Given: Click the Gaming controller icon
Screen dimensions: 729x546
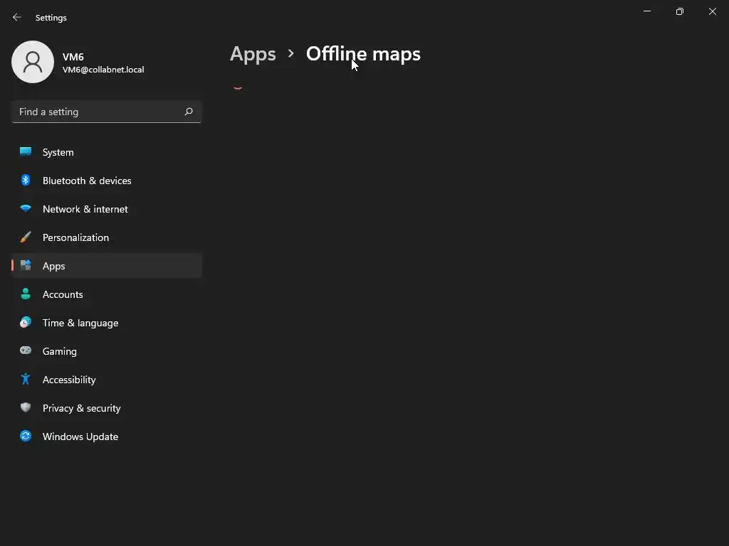Looking at the screenshot, I should (26, 351).
